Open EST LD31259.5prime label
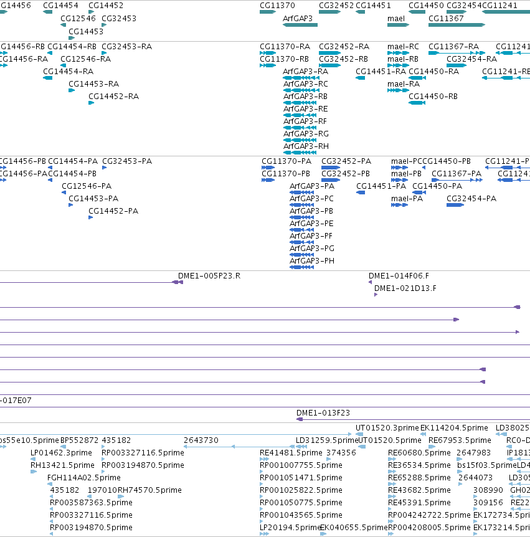 (327, 440)
